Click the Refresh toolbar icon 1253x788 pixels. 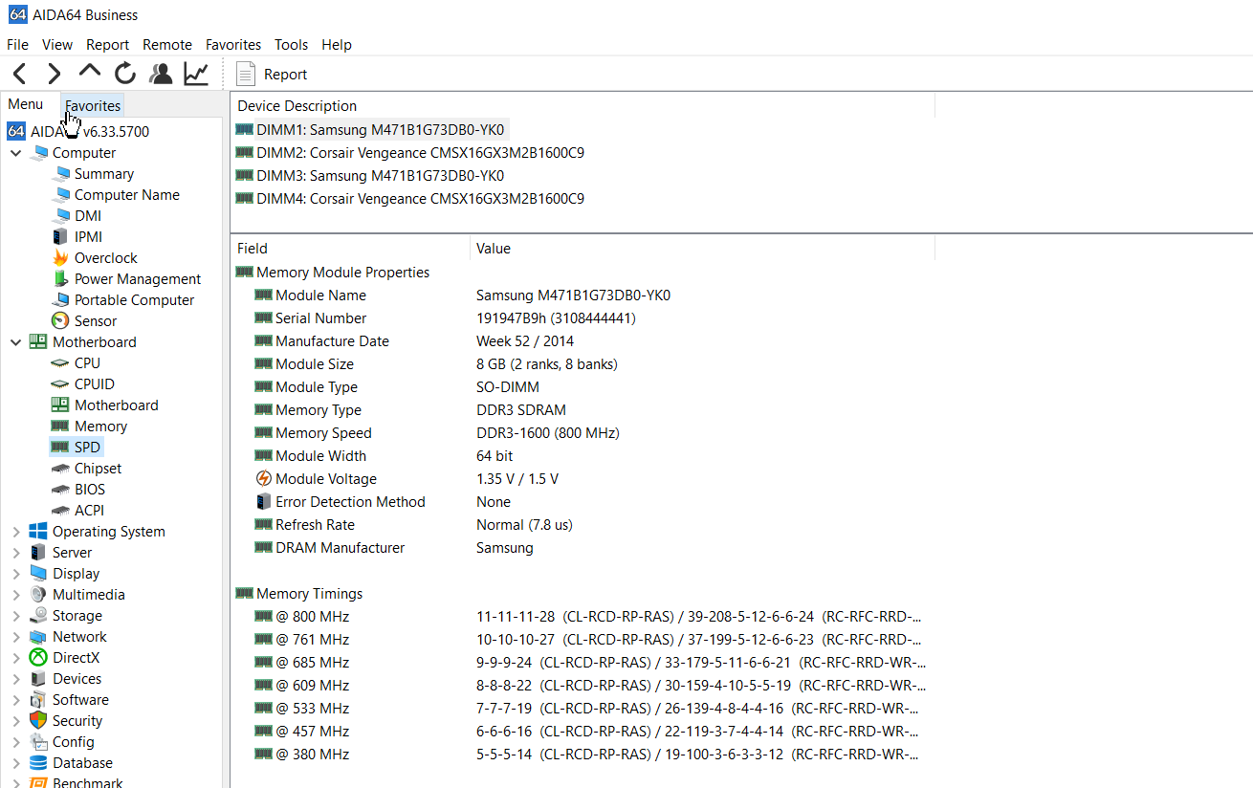pos(125,74)
